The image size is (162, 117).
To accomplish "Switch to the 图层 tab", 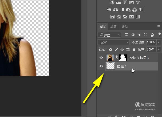I will 102,26.
